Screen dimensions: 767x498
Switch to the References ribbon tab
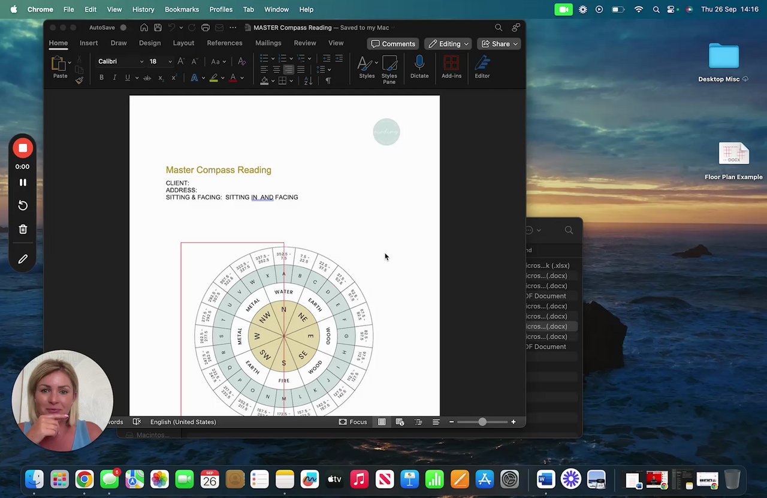click(x=225, y=43)
